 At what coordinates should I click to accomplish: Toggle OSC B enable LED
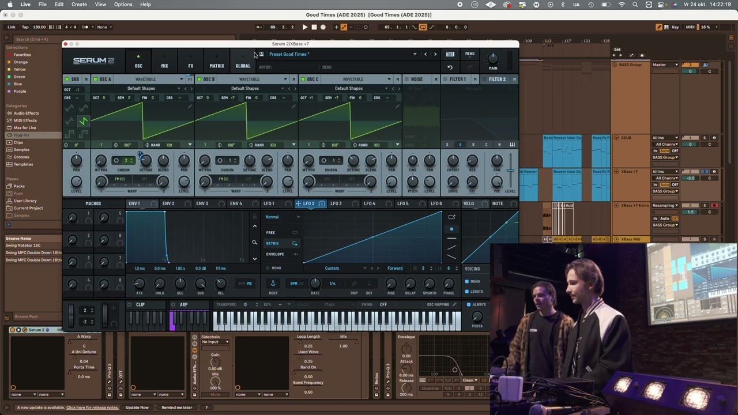pos(199,79)
